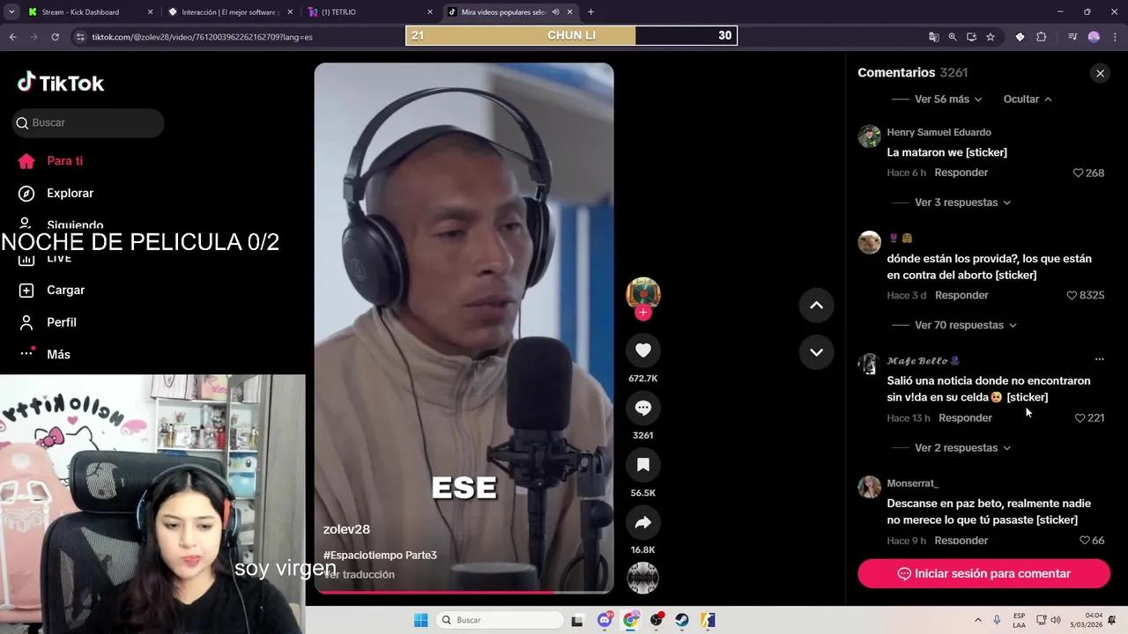
Task: Expand Ver 56 más replies
Action: (948, 100)
